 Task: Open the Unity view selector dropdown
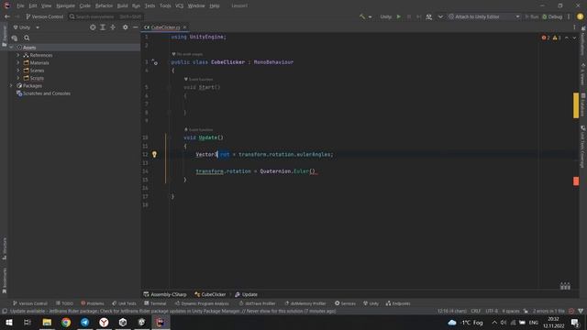[27, 27]
